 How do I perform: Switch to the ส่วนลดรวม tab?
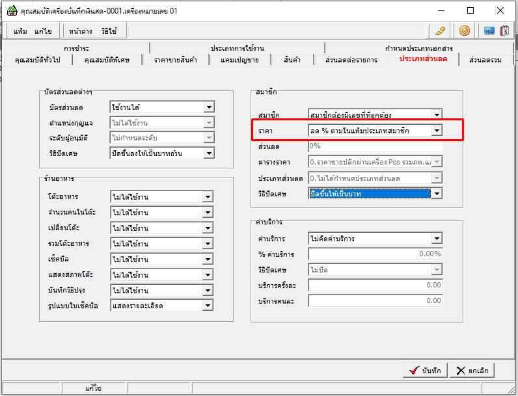pyautogui.click(x=485, y=60)
